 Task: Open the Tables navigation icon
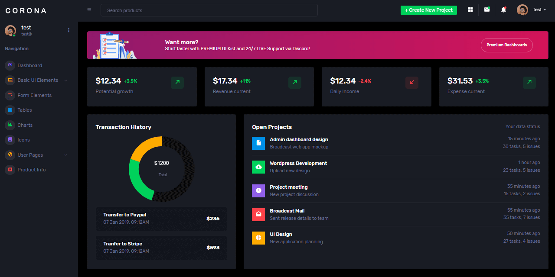[10, 110]
